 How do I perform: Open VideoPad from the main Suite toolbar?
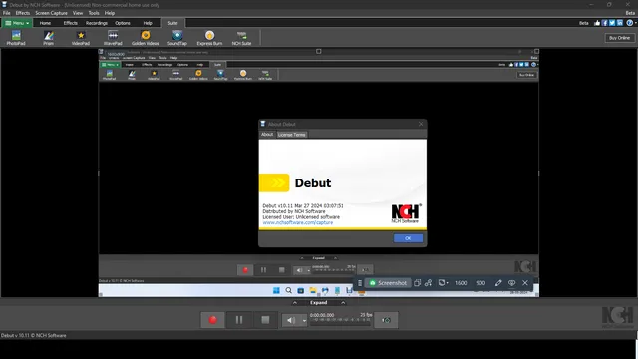(x=81, y=38)
